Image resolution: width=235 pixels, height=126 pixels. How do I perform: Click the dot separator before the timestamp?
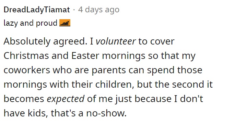pyautogui.click(x=74, y=10)
